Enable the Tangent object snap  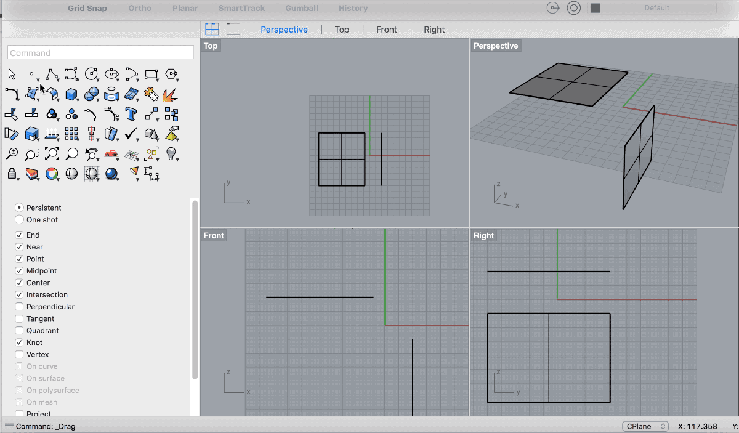[x=20, y=319]
